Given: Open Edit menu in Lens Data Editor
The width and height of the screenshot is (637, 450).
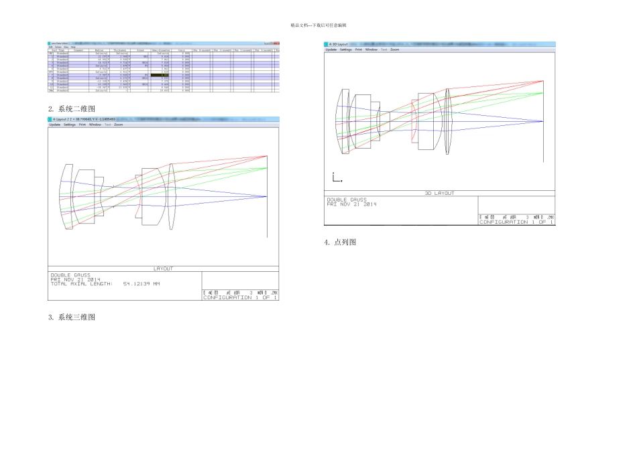Looking at the screenshot, I should [51, 47].
